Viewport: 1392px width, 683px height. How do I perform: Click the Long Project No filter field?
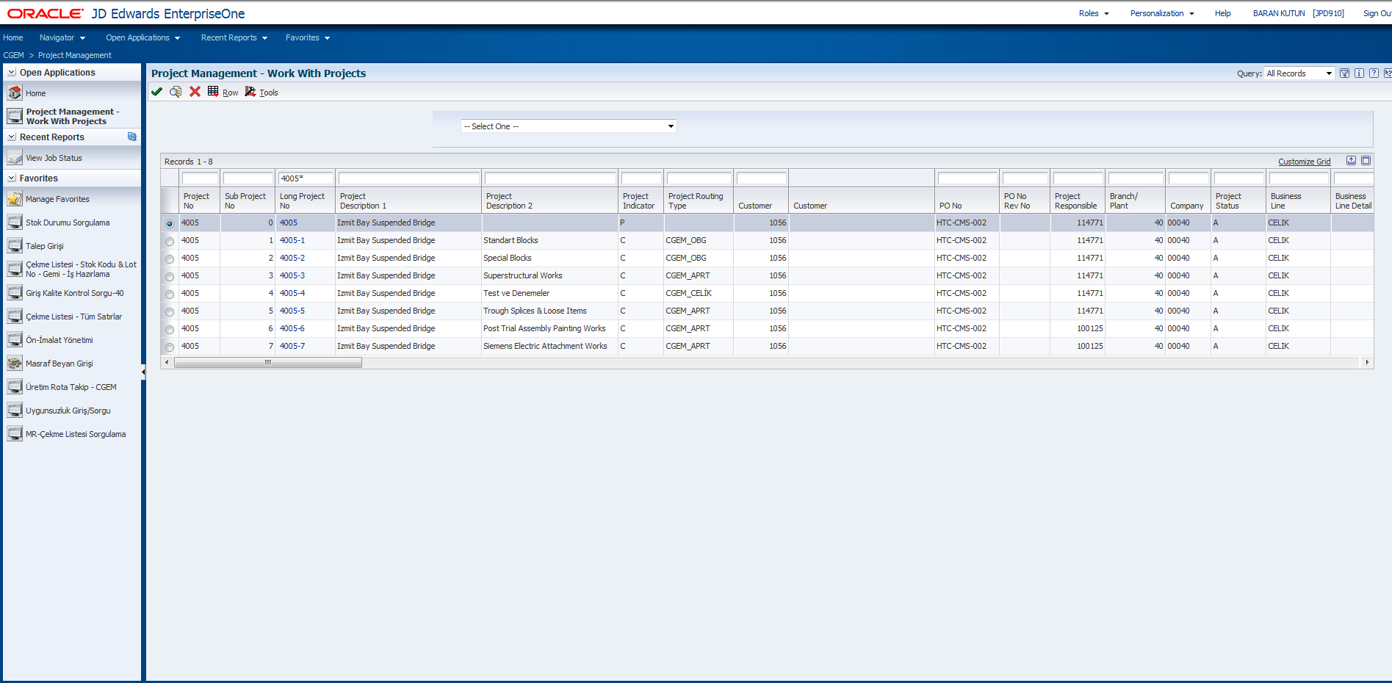click(306, 178)
